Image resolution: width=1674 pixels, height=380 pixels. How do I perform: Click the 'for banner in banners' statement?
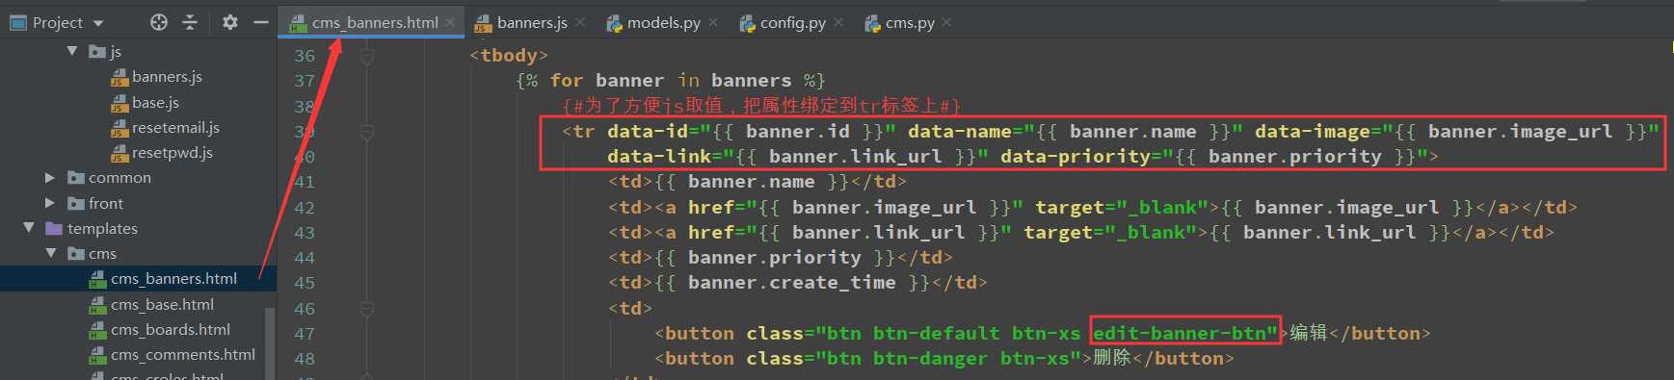(x=670, y=81)
